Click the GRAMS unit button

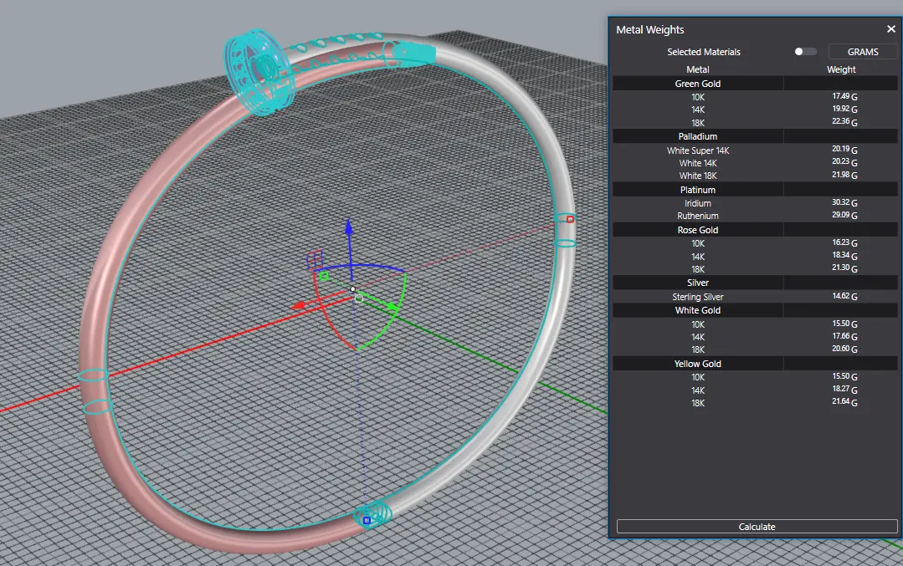coord(862,52)
